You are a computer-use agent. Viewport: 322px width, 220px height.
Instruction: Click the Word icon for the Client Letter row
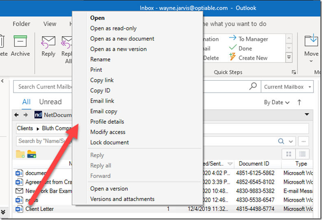19,209
